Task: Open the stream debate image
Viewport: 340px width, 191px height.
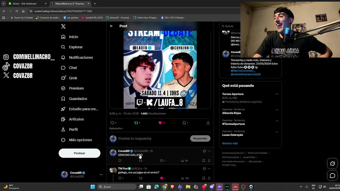Action: (x=160, y=70)
